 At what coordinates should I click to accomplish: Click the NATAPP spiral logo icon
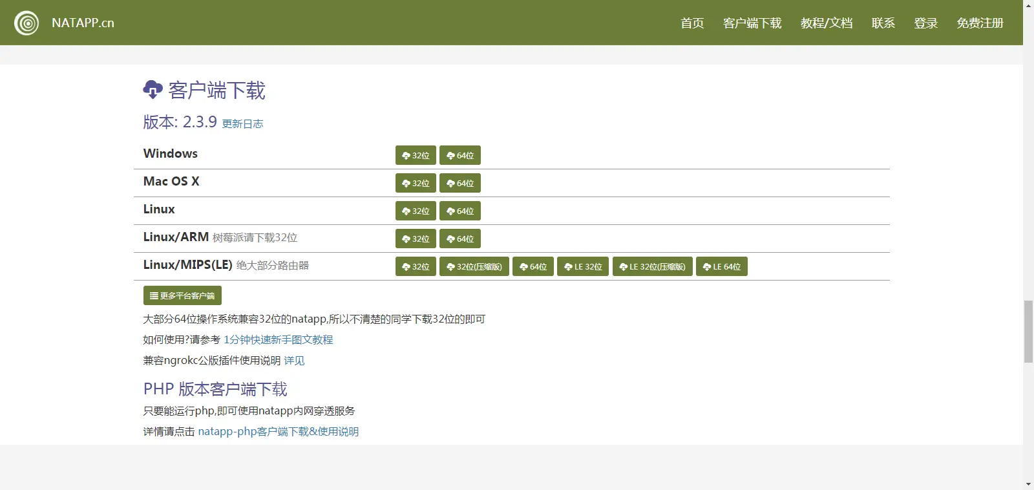coord(26,23)
